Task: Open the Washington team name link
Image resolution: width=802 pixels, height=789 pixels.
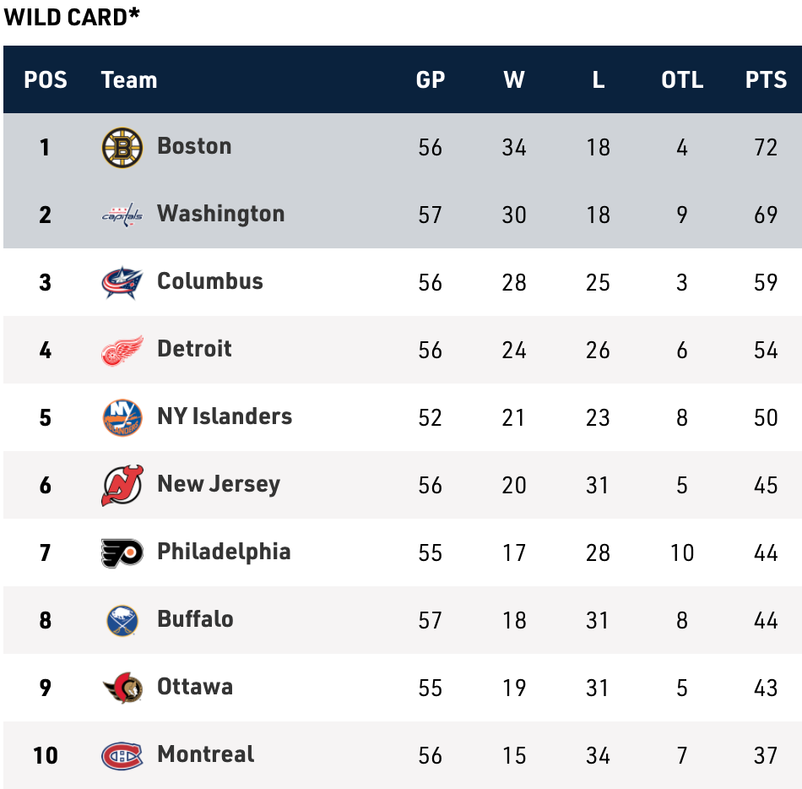Action: click(x=220, y=214)
